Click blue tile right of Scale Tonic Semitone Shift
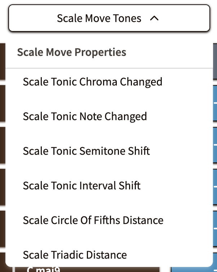This screenshot has width=217, height=272. point(215,144)
